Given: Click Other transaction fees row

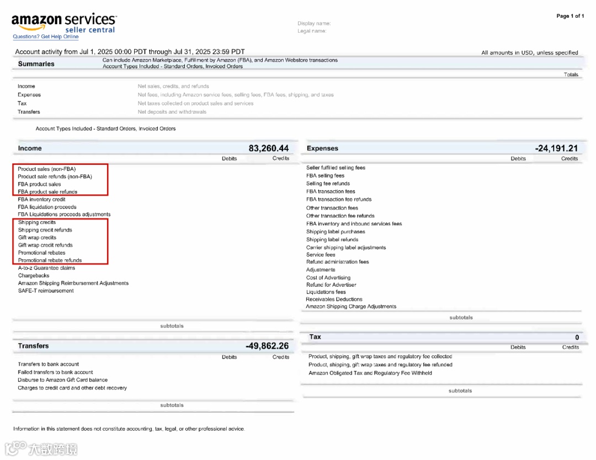Looking at the screenshot, I should click(332, 208).
